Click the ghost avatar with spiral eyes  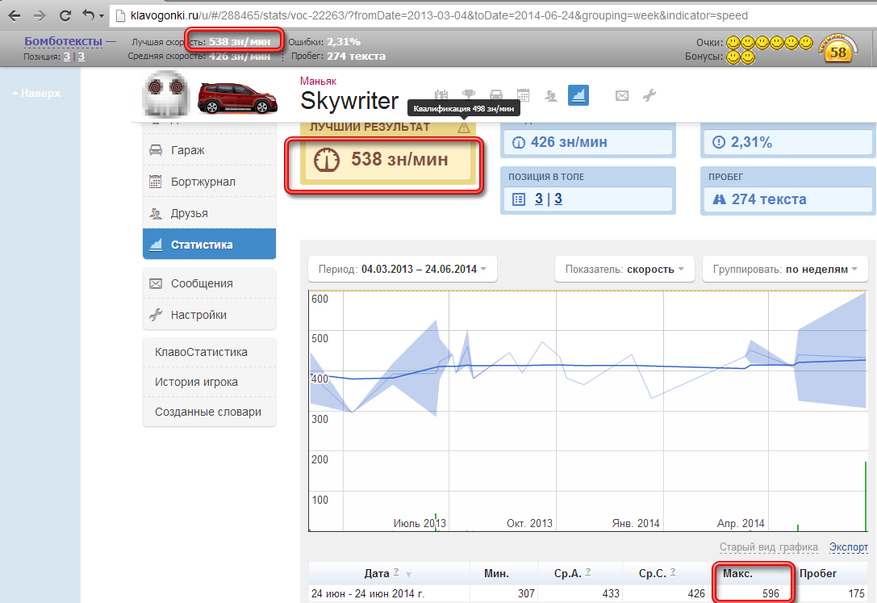click(166, 94)
